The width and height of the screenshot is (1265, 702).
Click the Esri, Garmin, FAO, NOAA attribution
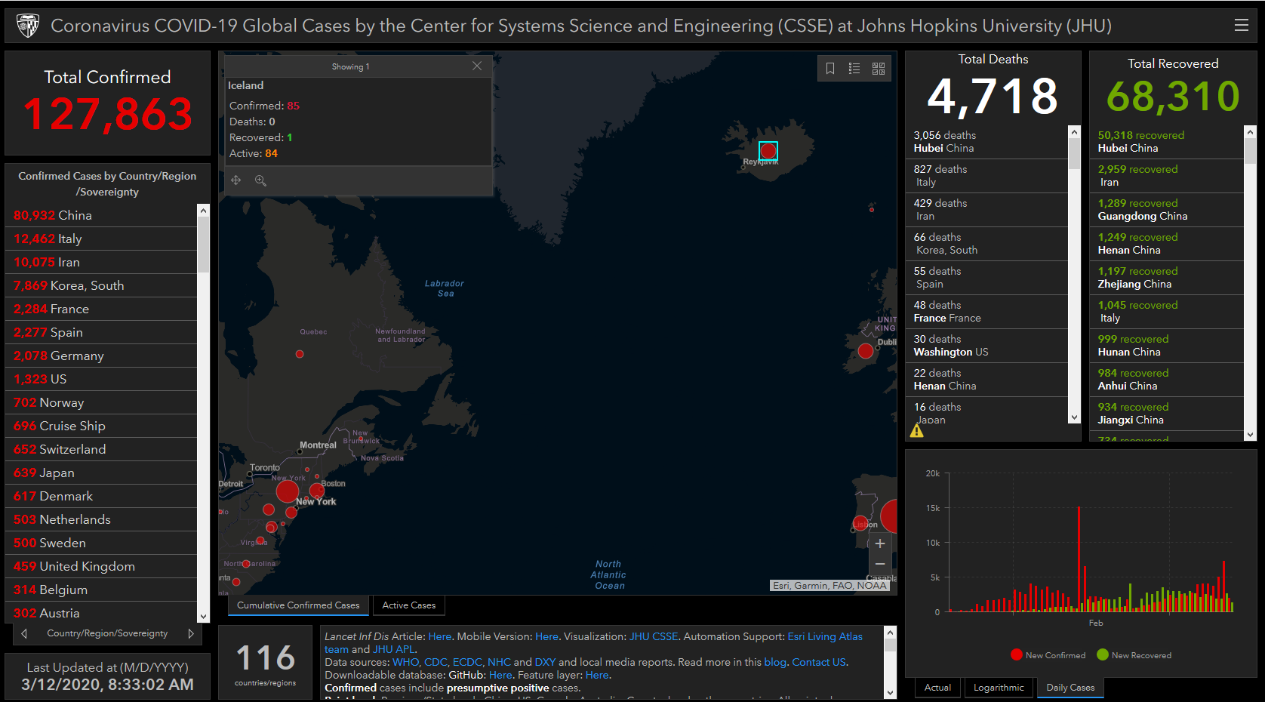(x=829, y=586)
